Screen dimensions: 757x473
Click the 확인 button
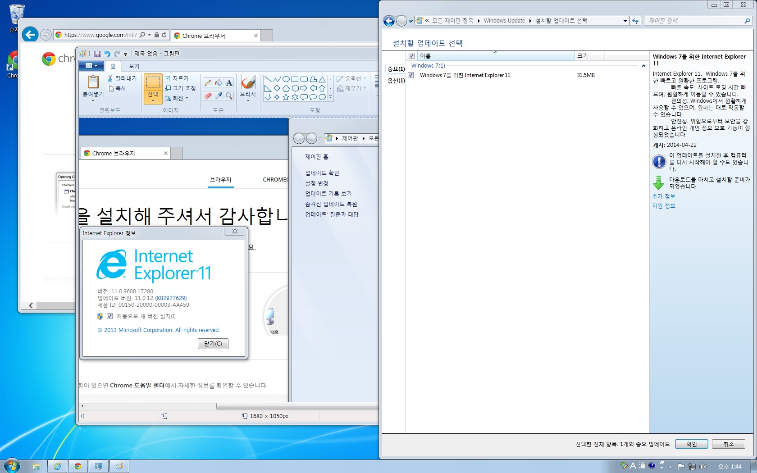[x=691, y=444]
